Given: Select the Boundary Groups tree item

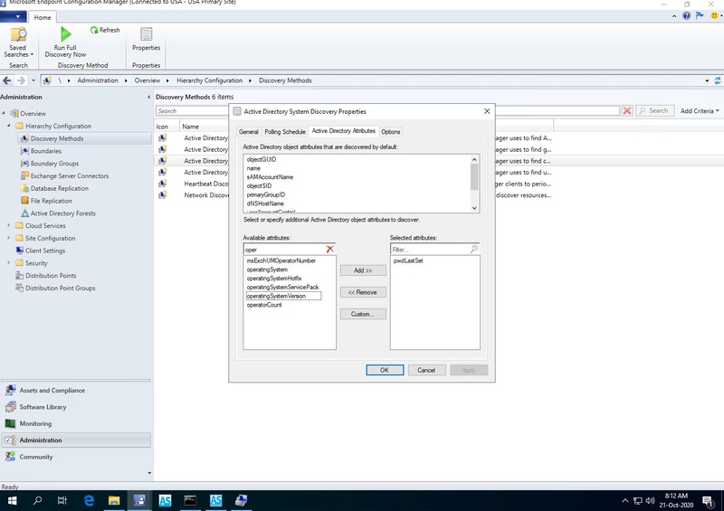Looking at the screenshot, I should [54, 164].
